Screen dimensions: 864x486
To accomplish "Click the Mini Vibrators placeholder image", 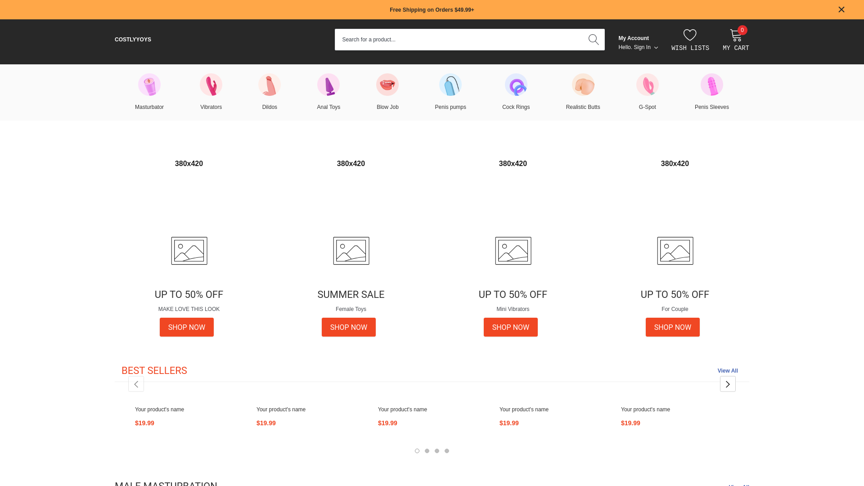I will point(513,251).
